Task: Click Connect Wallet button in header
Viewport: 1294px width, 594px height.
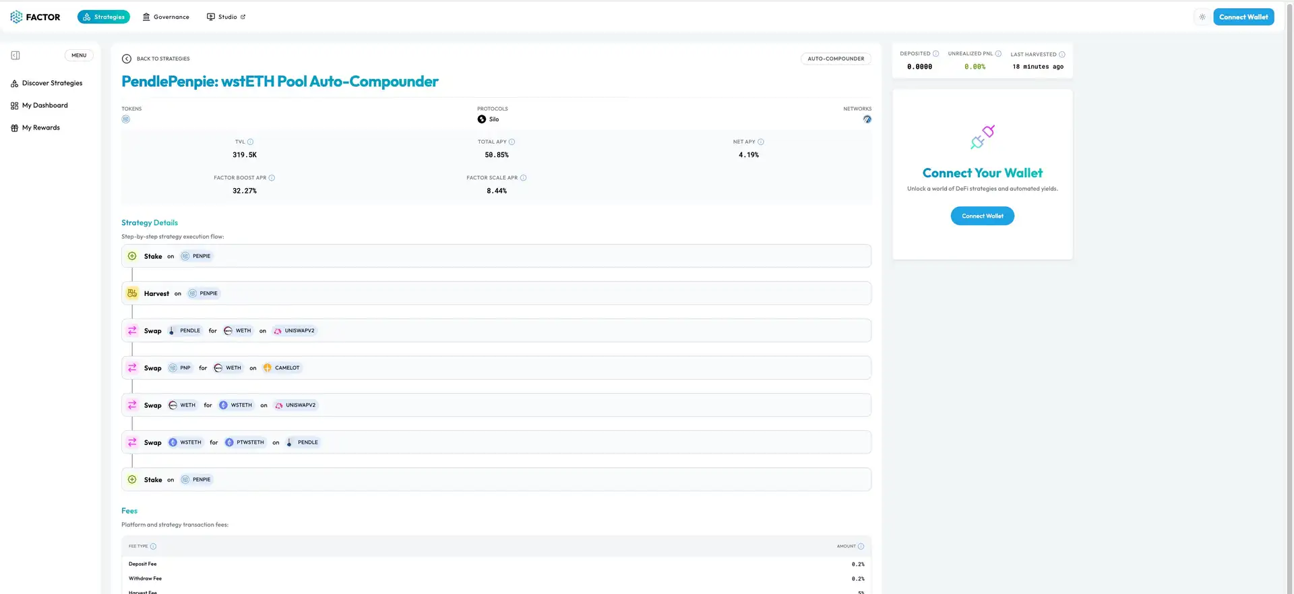Action: click(x=1243, y=17)
